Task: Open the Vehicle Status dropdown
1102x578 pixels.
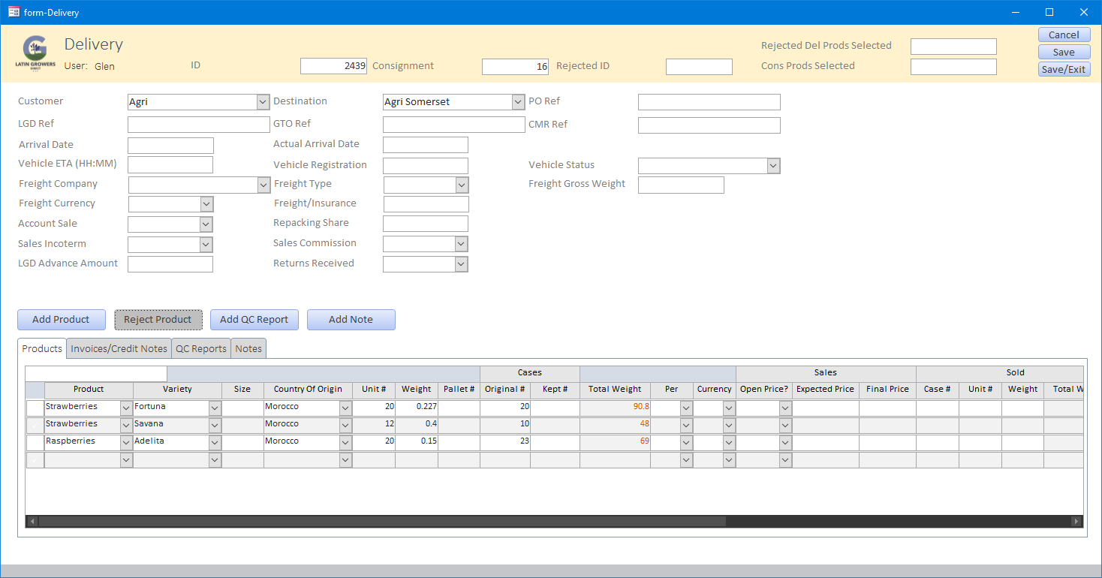Action: (x=774, y=166)
